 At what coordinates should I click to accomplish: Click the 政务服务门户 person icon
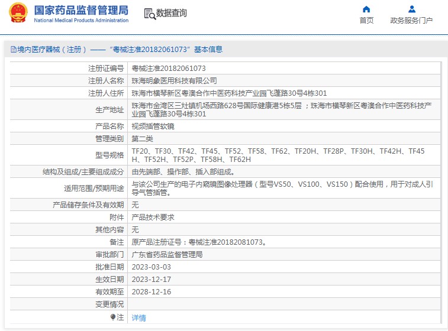pos(411,9)
